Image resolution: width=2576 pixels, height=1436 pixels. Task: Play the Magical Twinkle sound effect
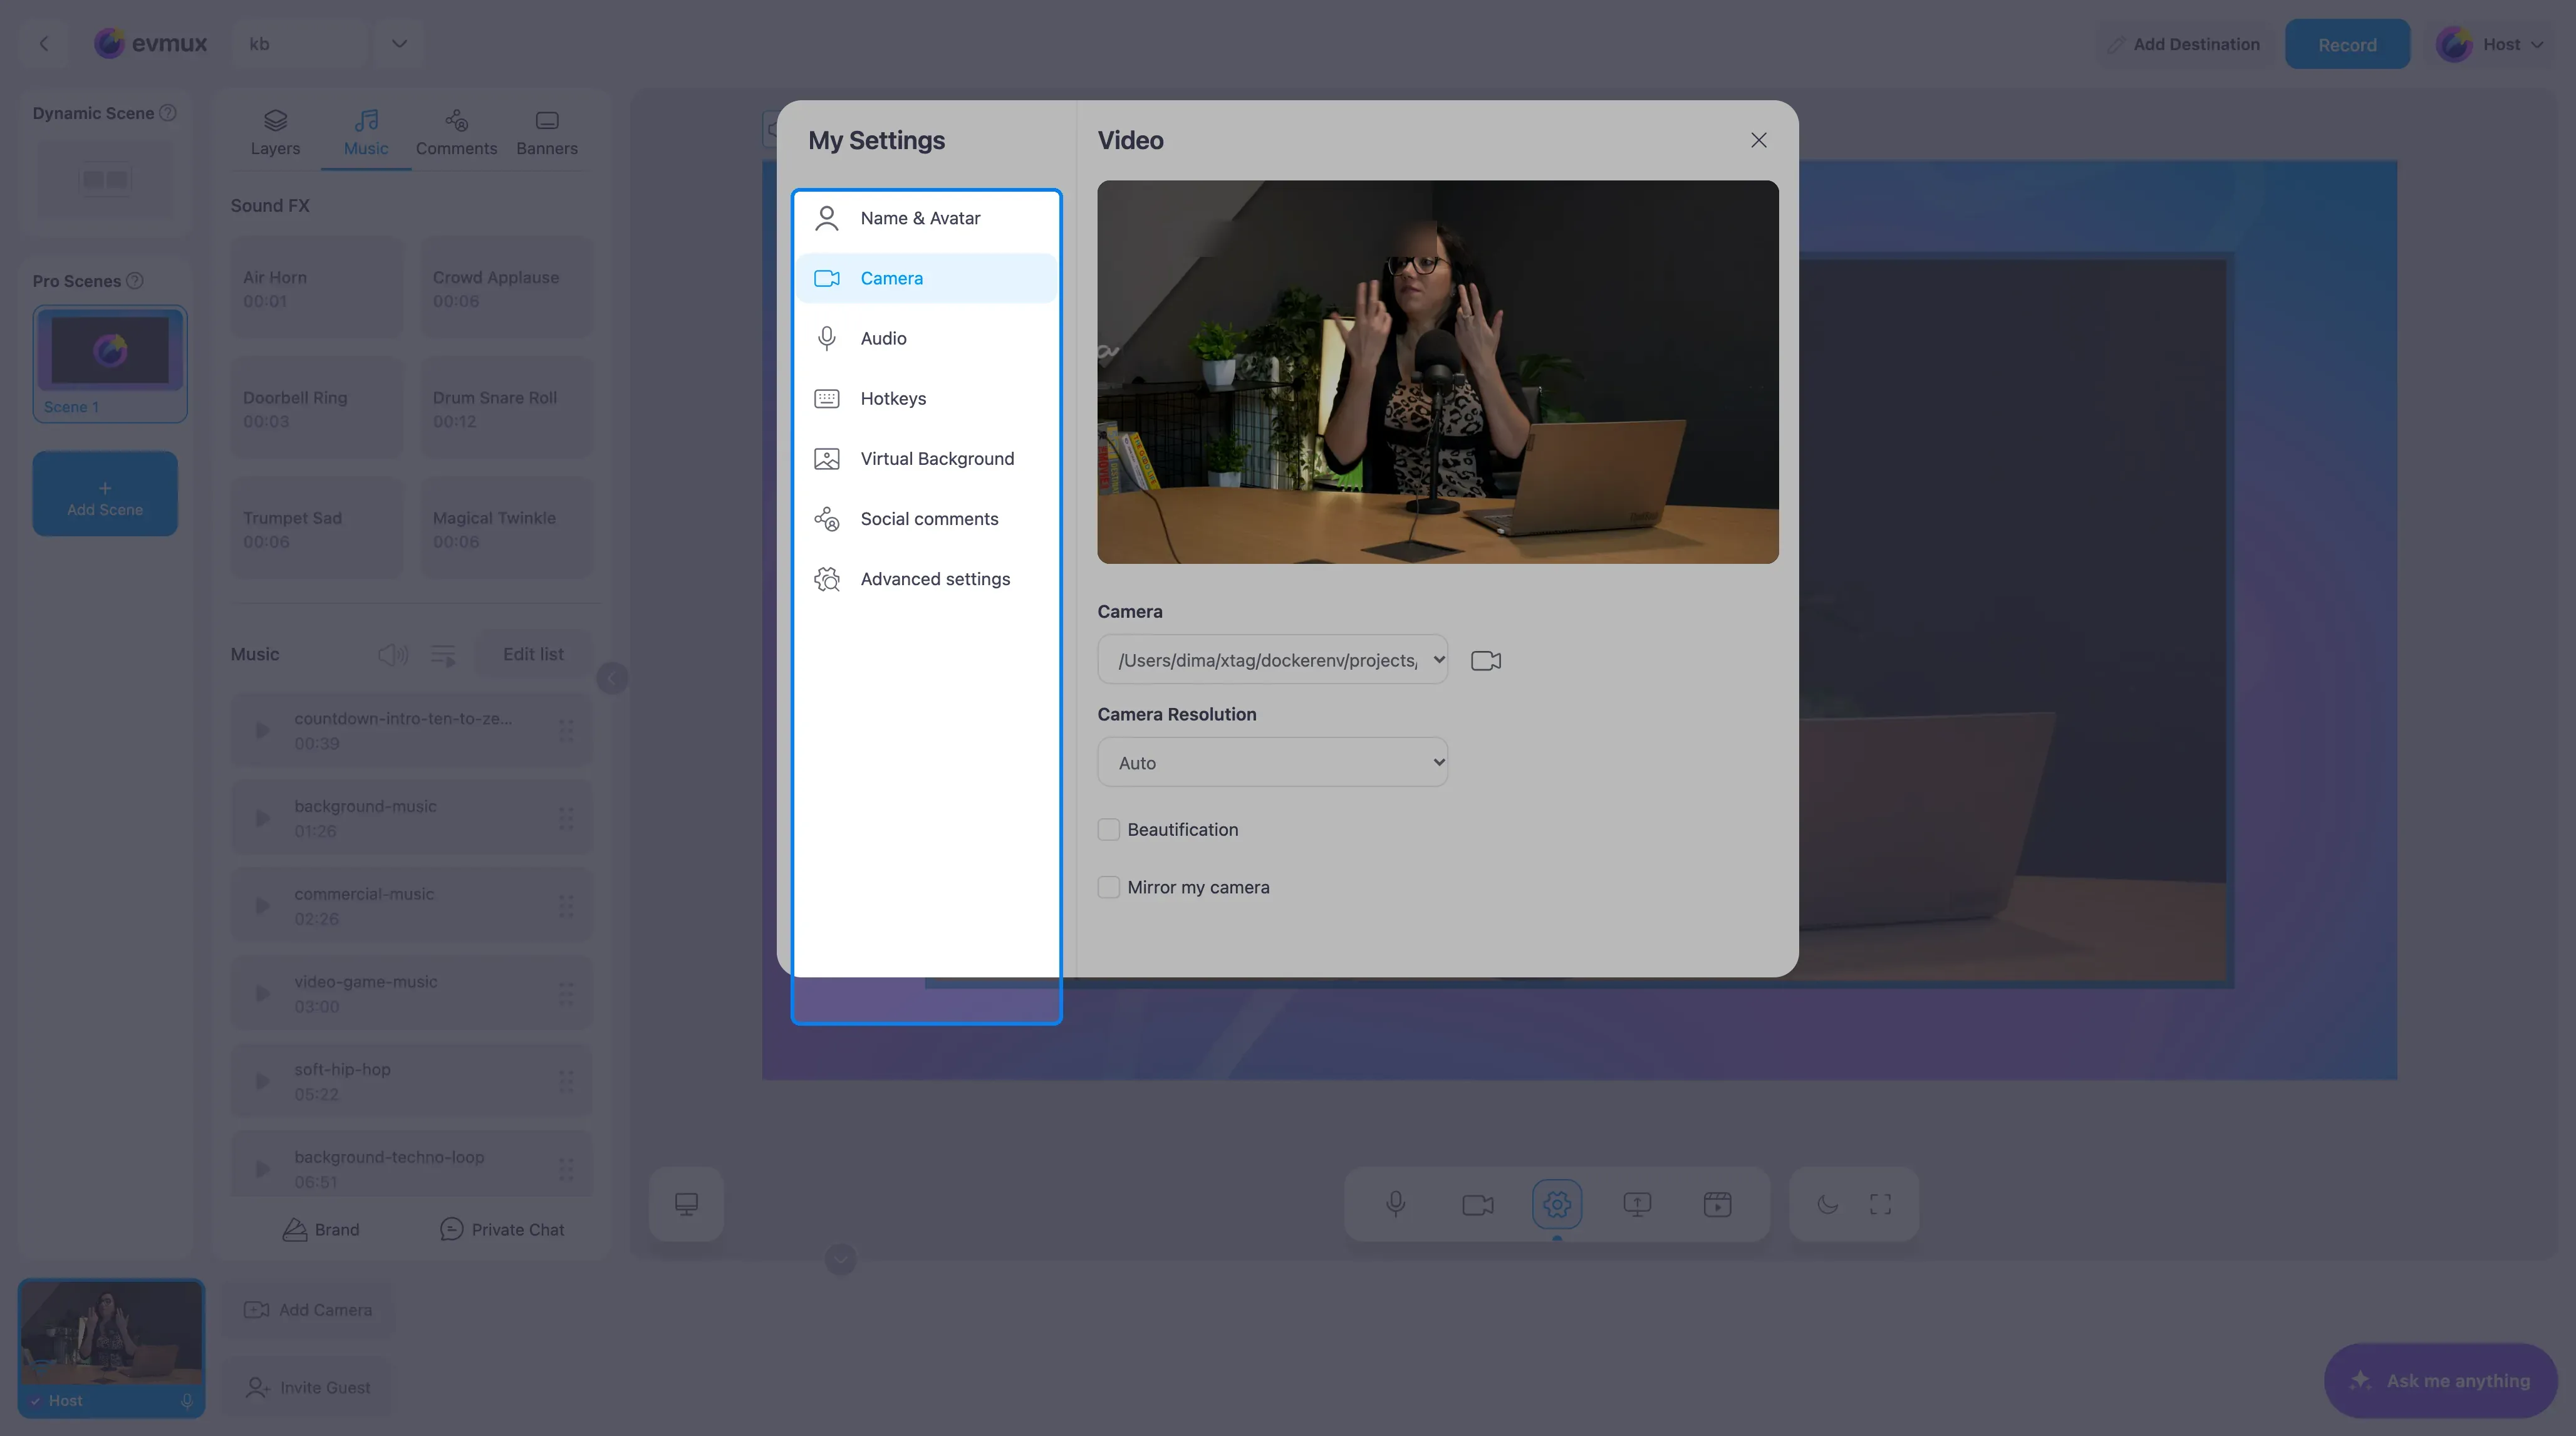[507, 528]
